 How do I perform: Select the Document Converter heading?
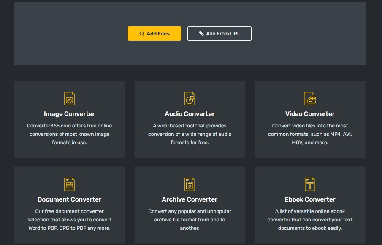[69, 199]
